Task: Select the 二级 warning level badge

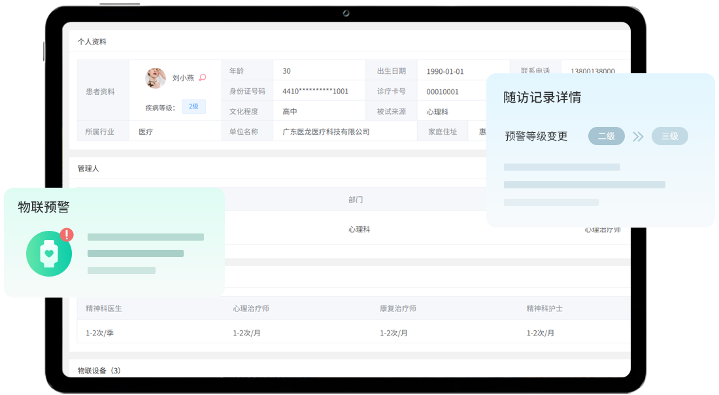Action: 606,136
